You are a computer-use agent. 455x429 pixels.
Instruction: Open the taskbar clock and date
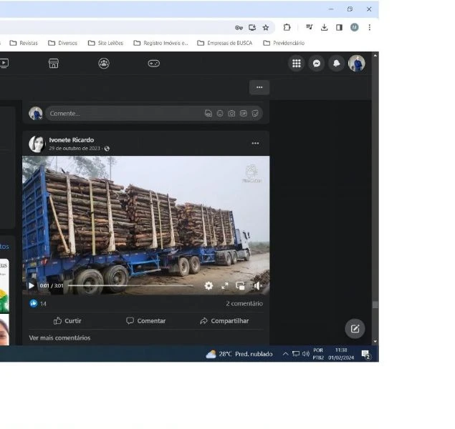(x=341, y=354)
